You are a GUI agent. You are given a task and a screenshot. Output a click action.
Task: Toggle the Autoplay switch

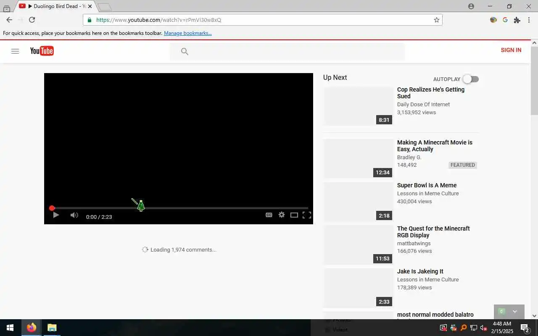(x=471, y=79)
